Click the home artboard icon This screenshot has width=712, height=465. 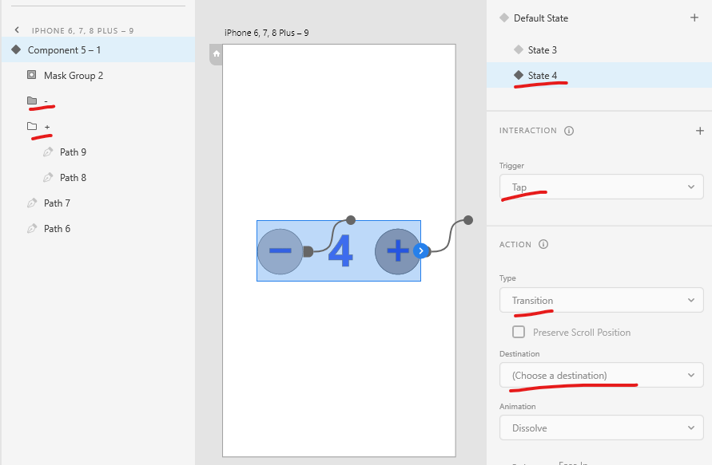click(216, 54)
